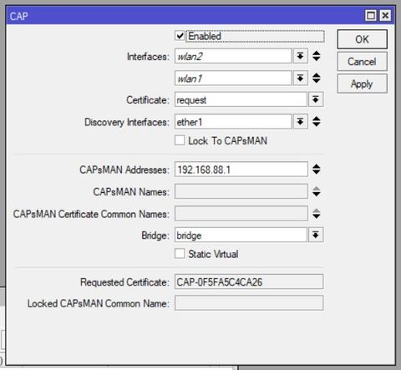Tick the Lock To CAPsMAN checkbox
This screenshot has width=401, height=370.
point(180,140)
